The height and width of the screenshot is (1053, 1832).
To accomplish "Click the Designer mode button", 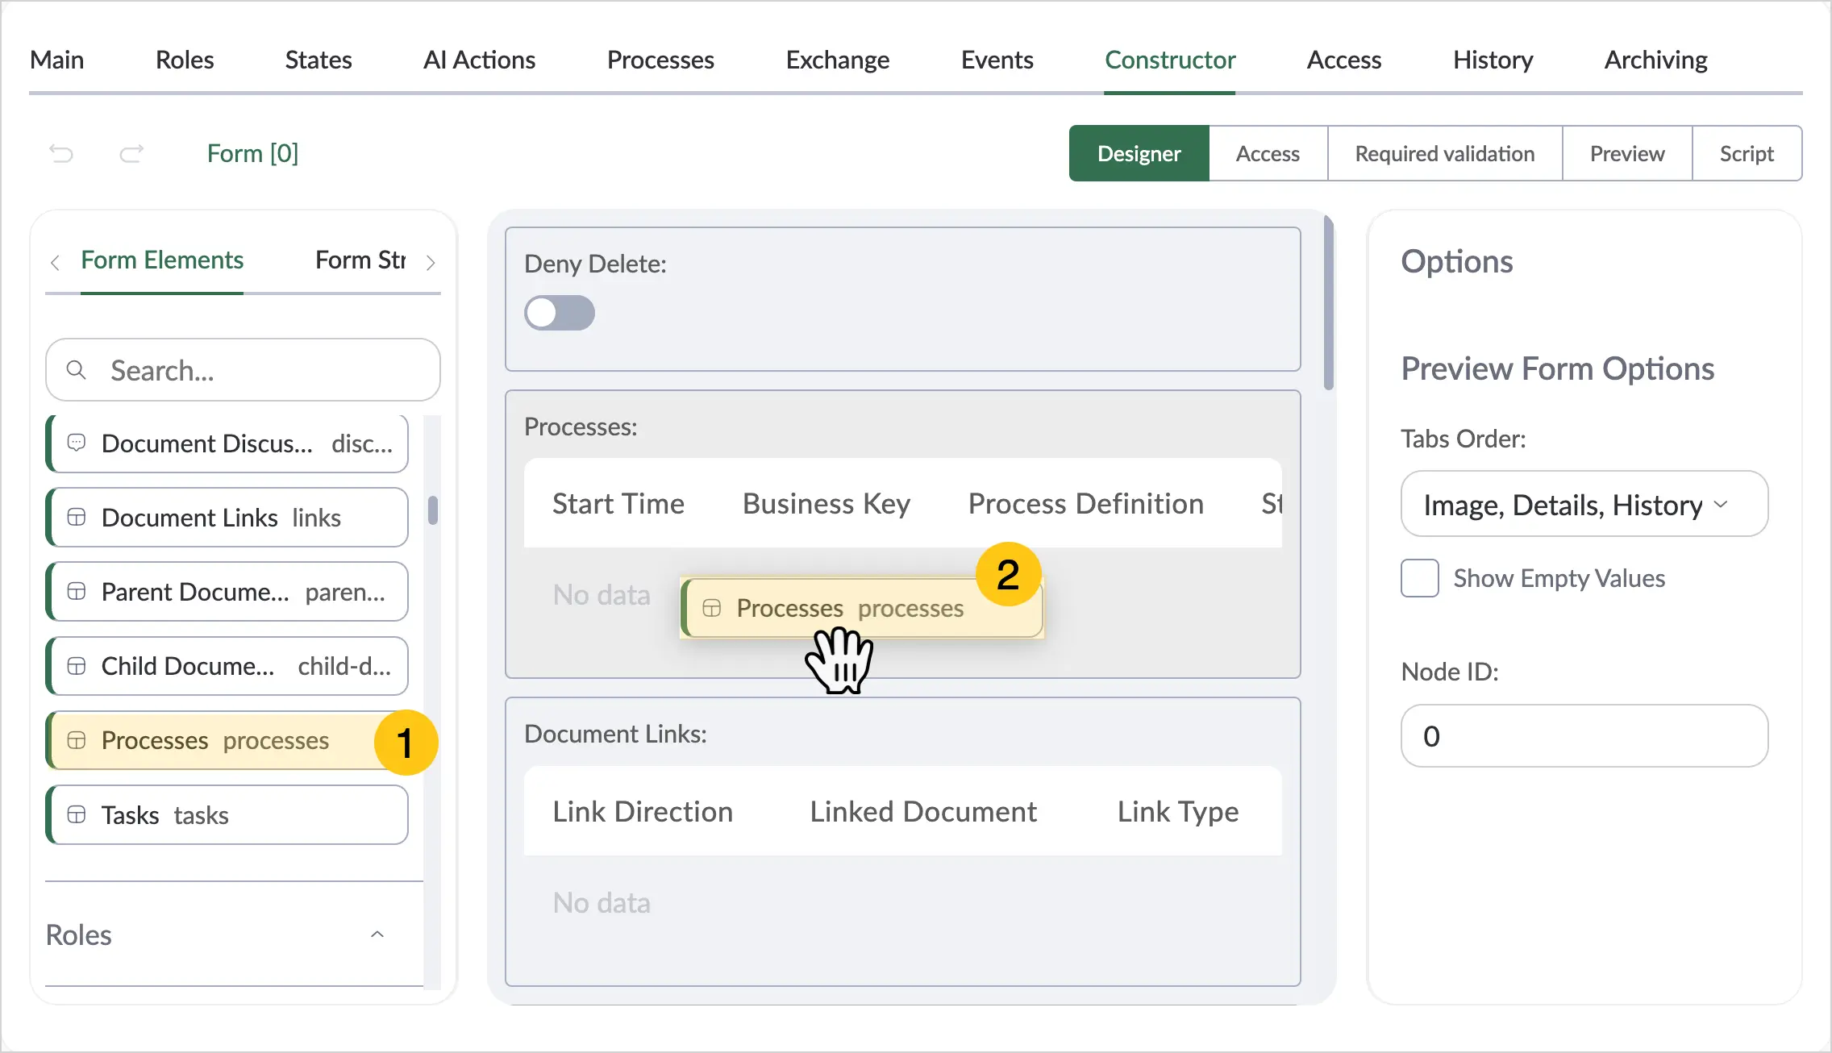I will coord(1139,153).
